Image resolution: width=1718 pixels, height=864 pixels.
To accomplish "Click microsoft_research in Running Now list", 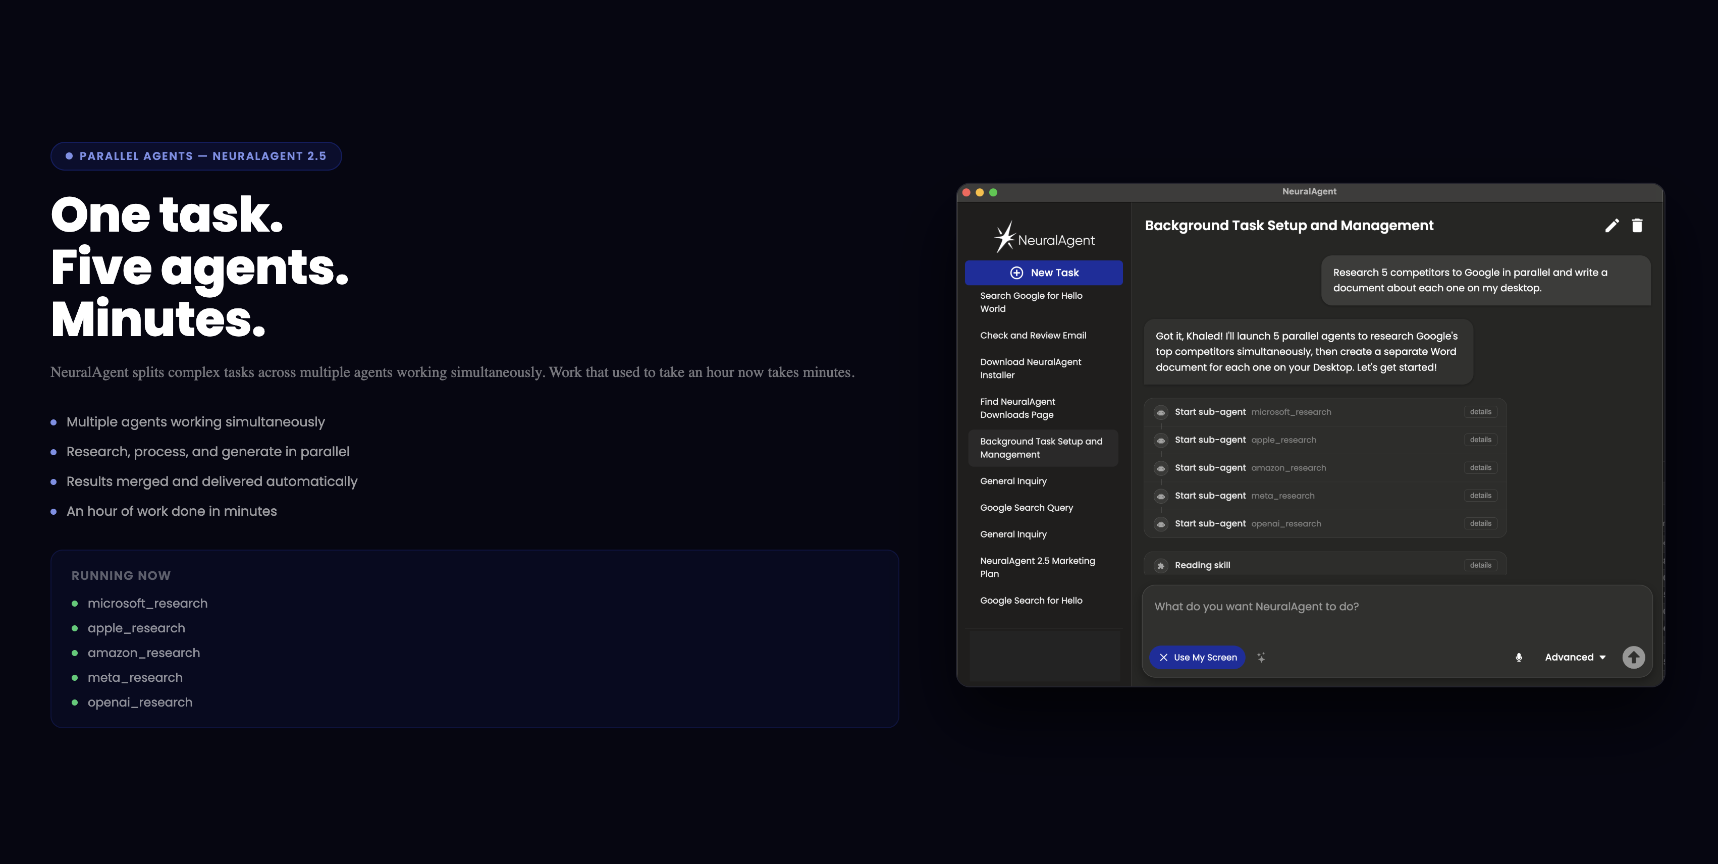I will pyautogui.click(x=147, y=604).
